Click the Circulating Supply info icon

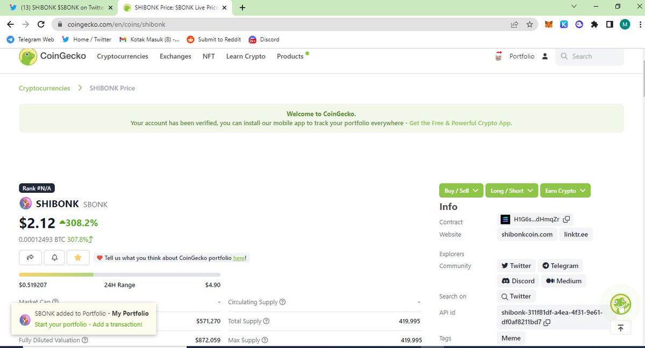tap(282, 302)
